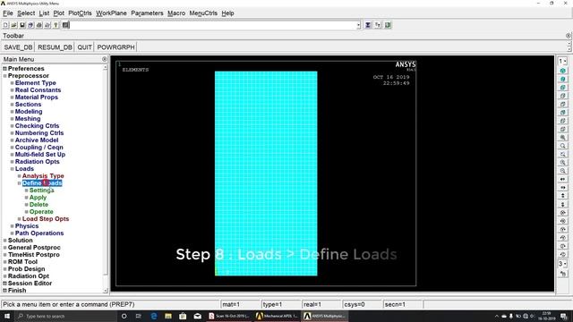
Task: Expand the Apply node under Define Loads
Action: pyautogui.click(x=26, y=198)
